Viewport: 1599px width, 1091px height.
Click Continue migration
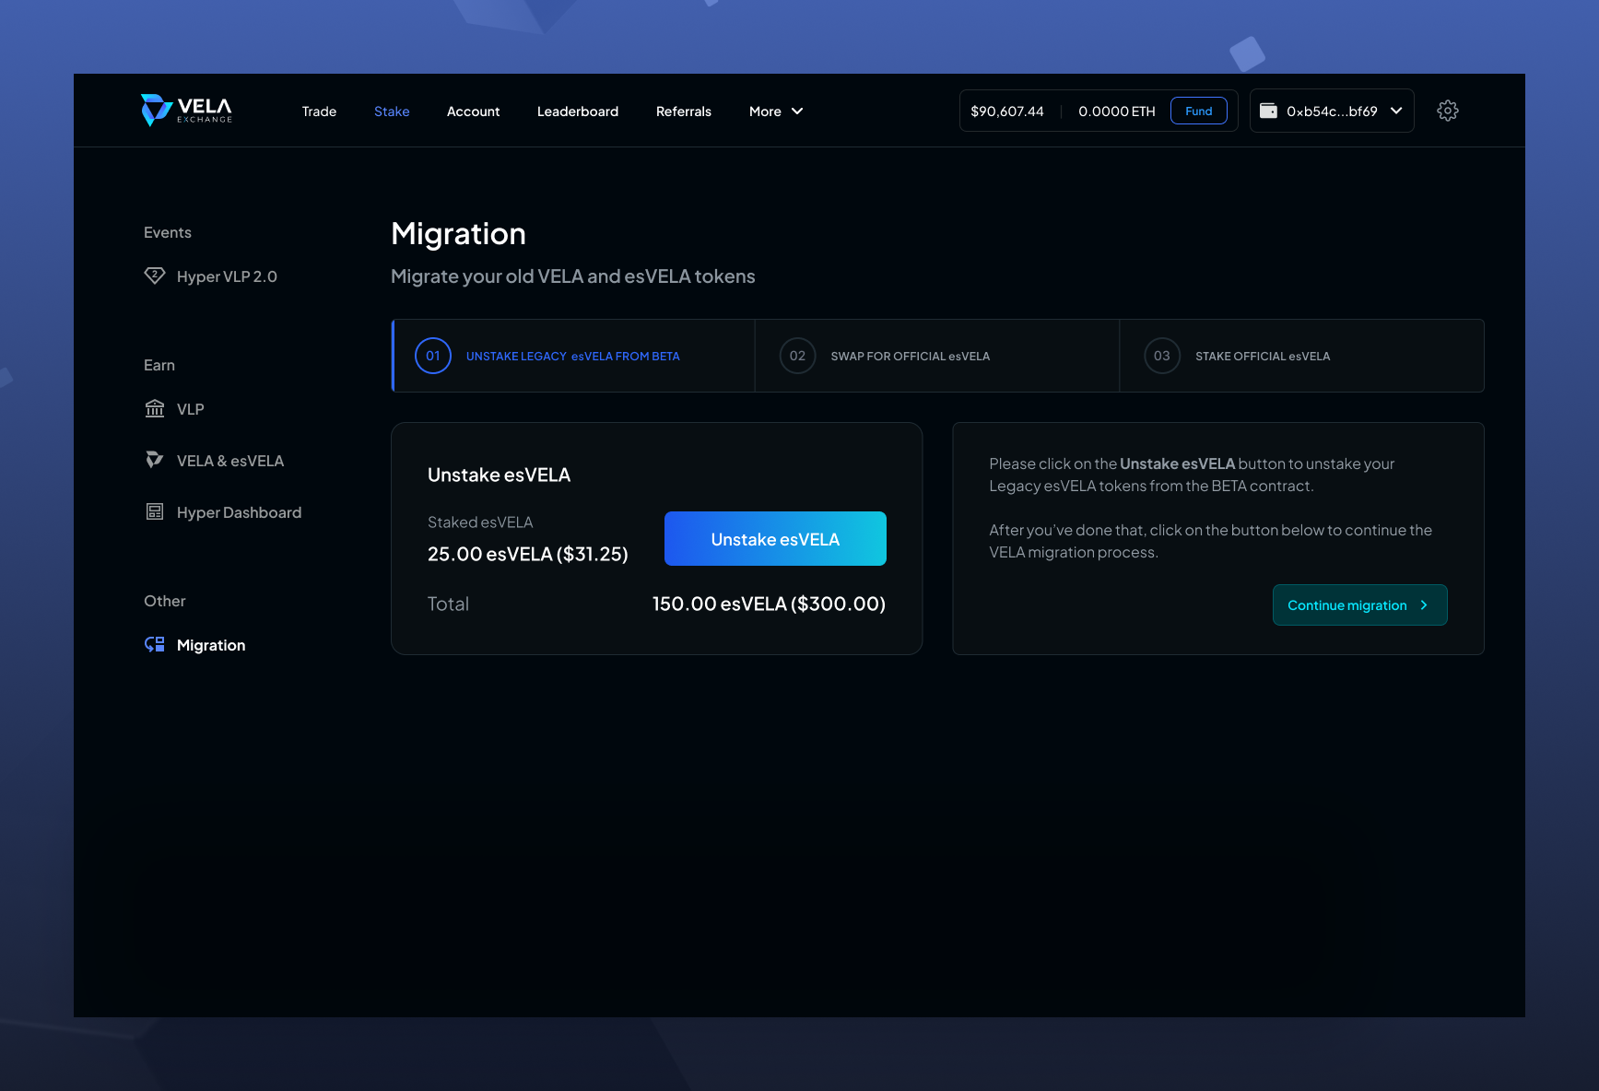1359,604
